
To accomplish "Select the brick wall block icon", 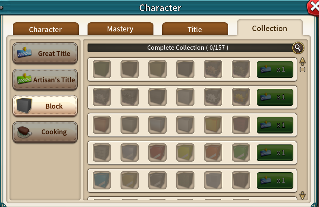I will tap(102, 153).
